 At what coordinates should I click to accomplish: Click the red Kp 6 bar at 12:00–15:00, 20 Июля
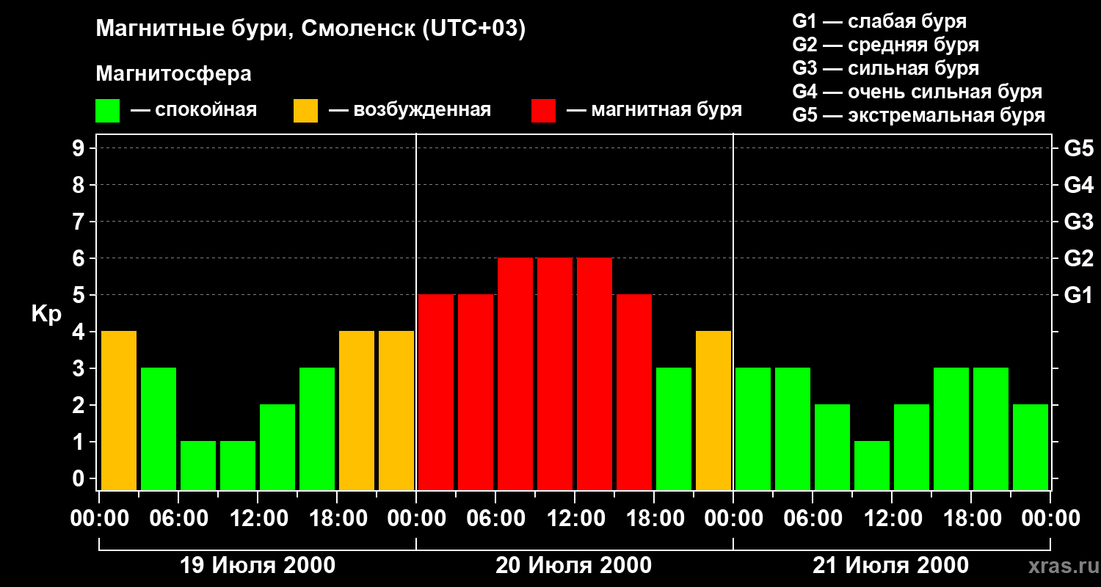click(x=595, y=373)
